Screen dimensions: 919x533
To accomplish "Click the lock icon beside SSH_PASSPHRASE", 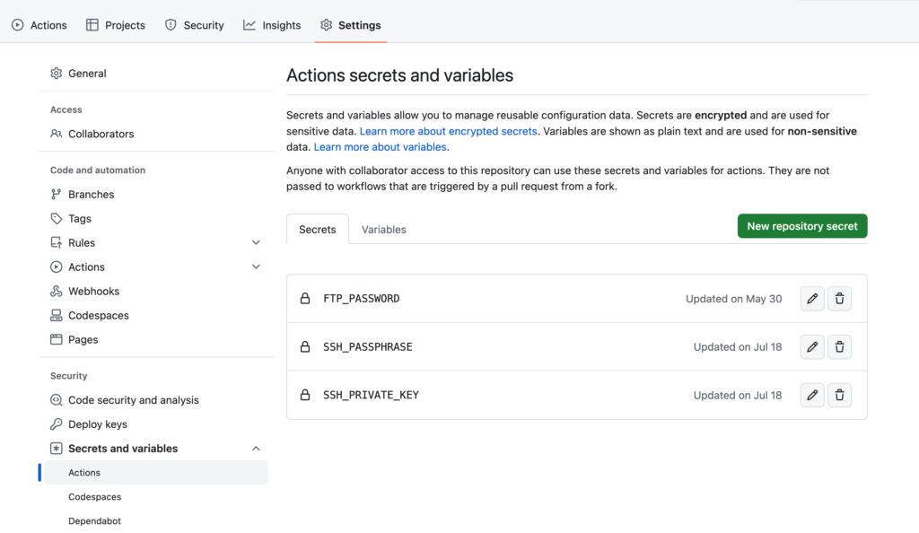I will point(305,346).
